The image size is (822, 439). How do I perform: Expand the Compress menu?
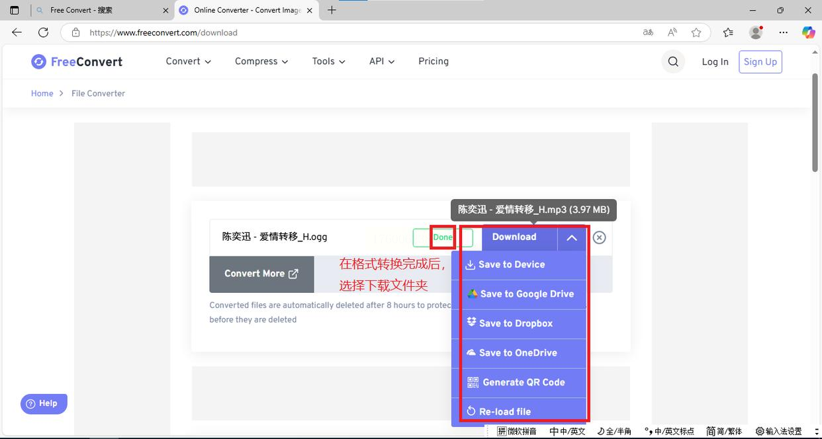coord(261,61)
